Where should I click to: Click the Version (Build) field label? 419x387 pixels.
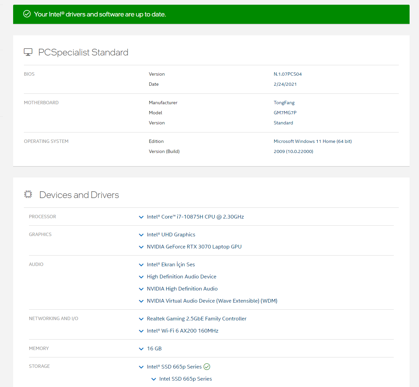(x=164, y=151)
